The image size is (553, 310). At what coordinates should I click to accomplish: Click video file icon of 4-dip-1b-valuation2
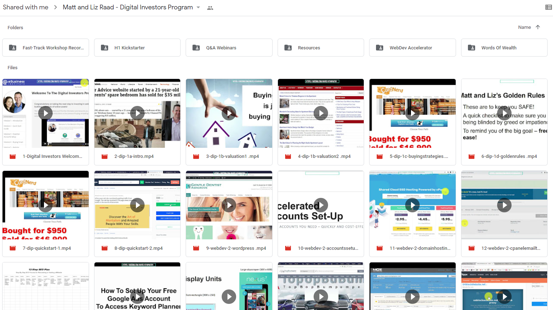(x=288, y=156)
